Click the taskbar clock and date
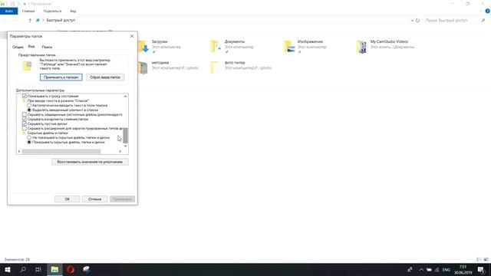The width and height of the screenshot is (491, 276). (x=463, y=269)
